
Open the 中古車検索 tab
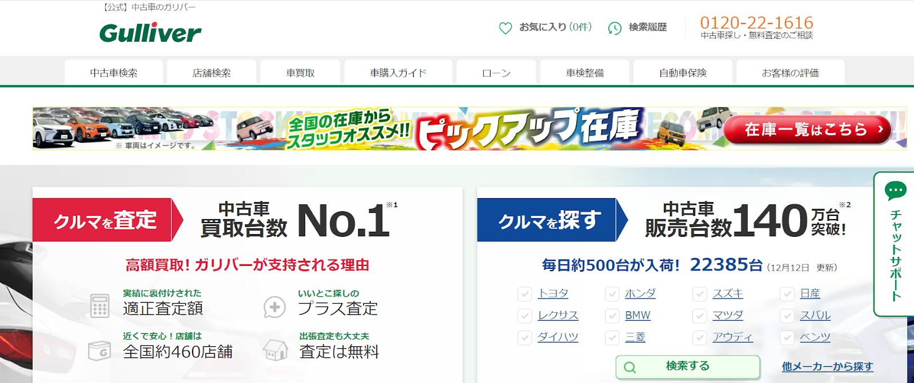114,72
